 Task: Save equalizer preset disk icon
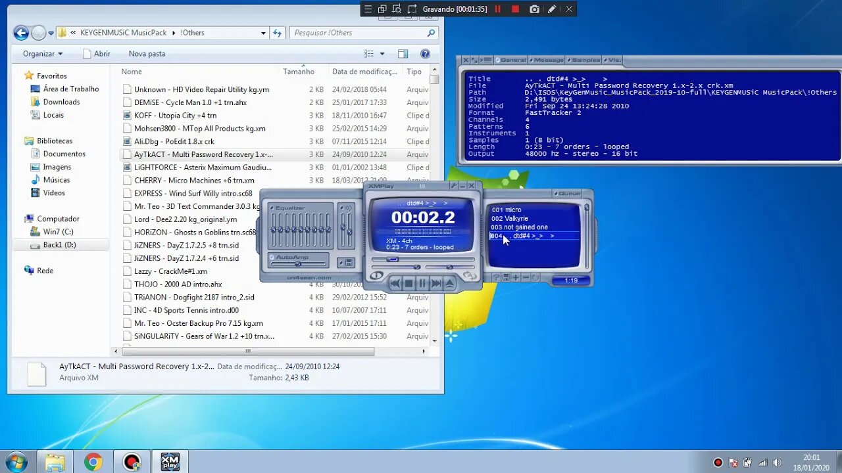[x=349, y=263]
